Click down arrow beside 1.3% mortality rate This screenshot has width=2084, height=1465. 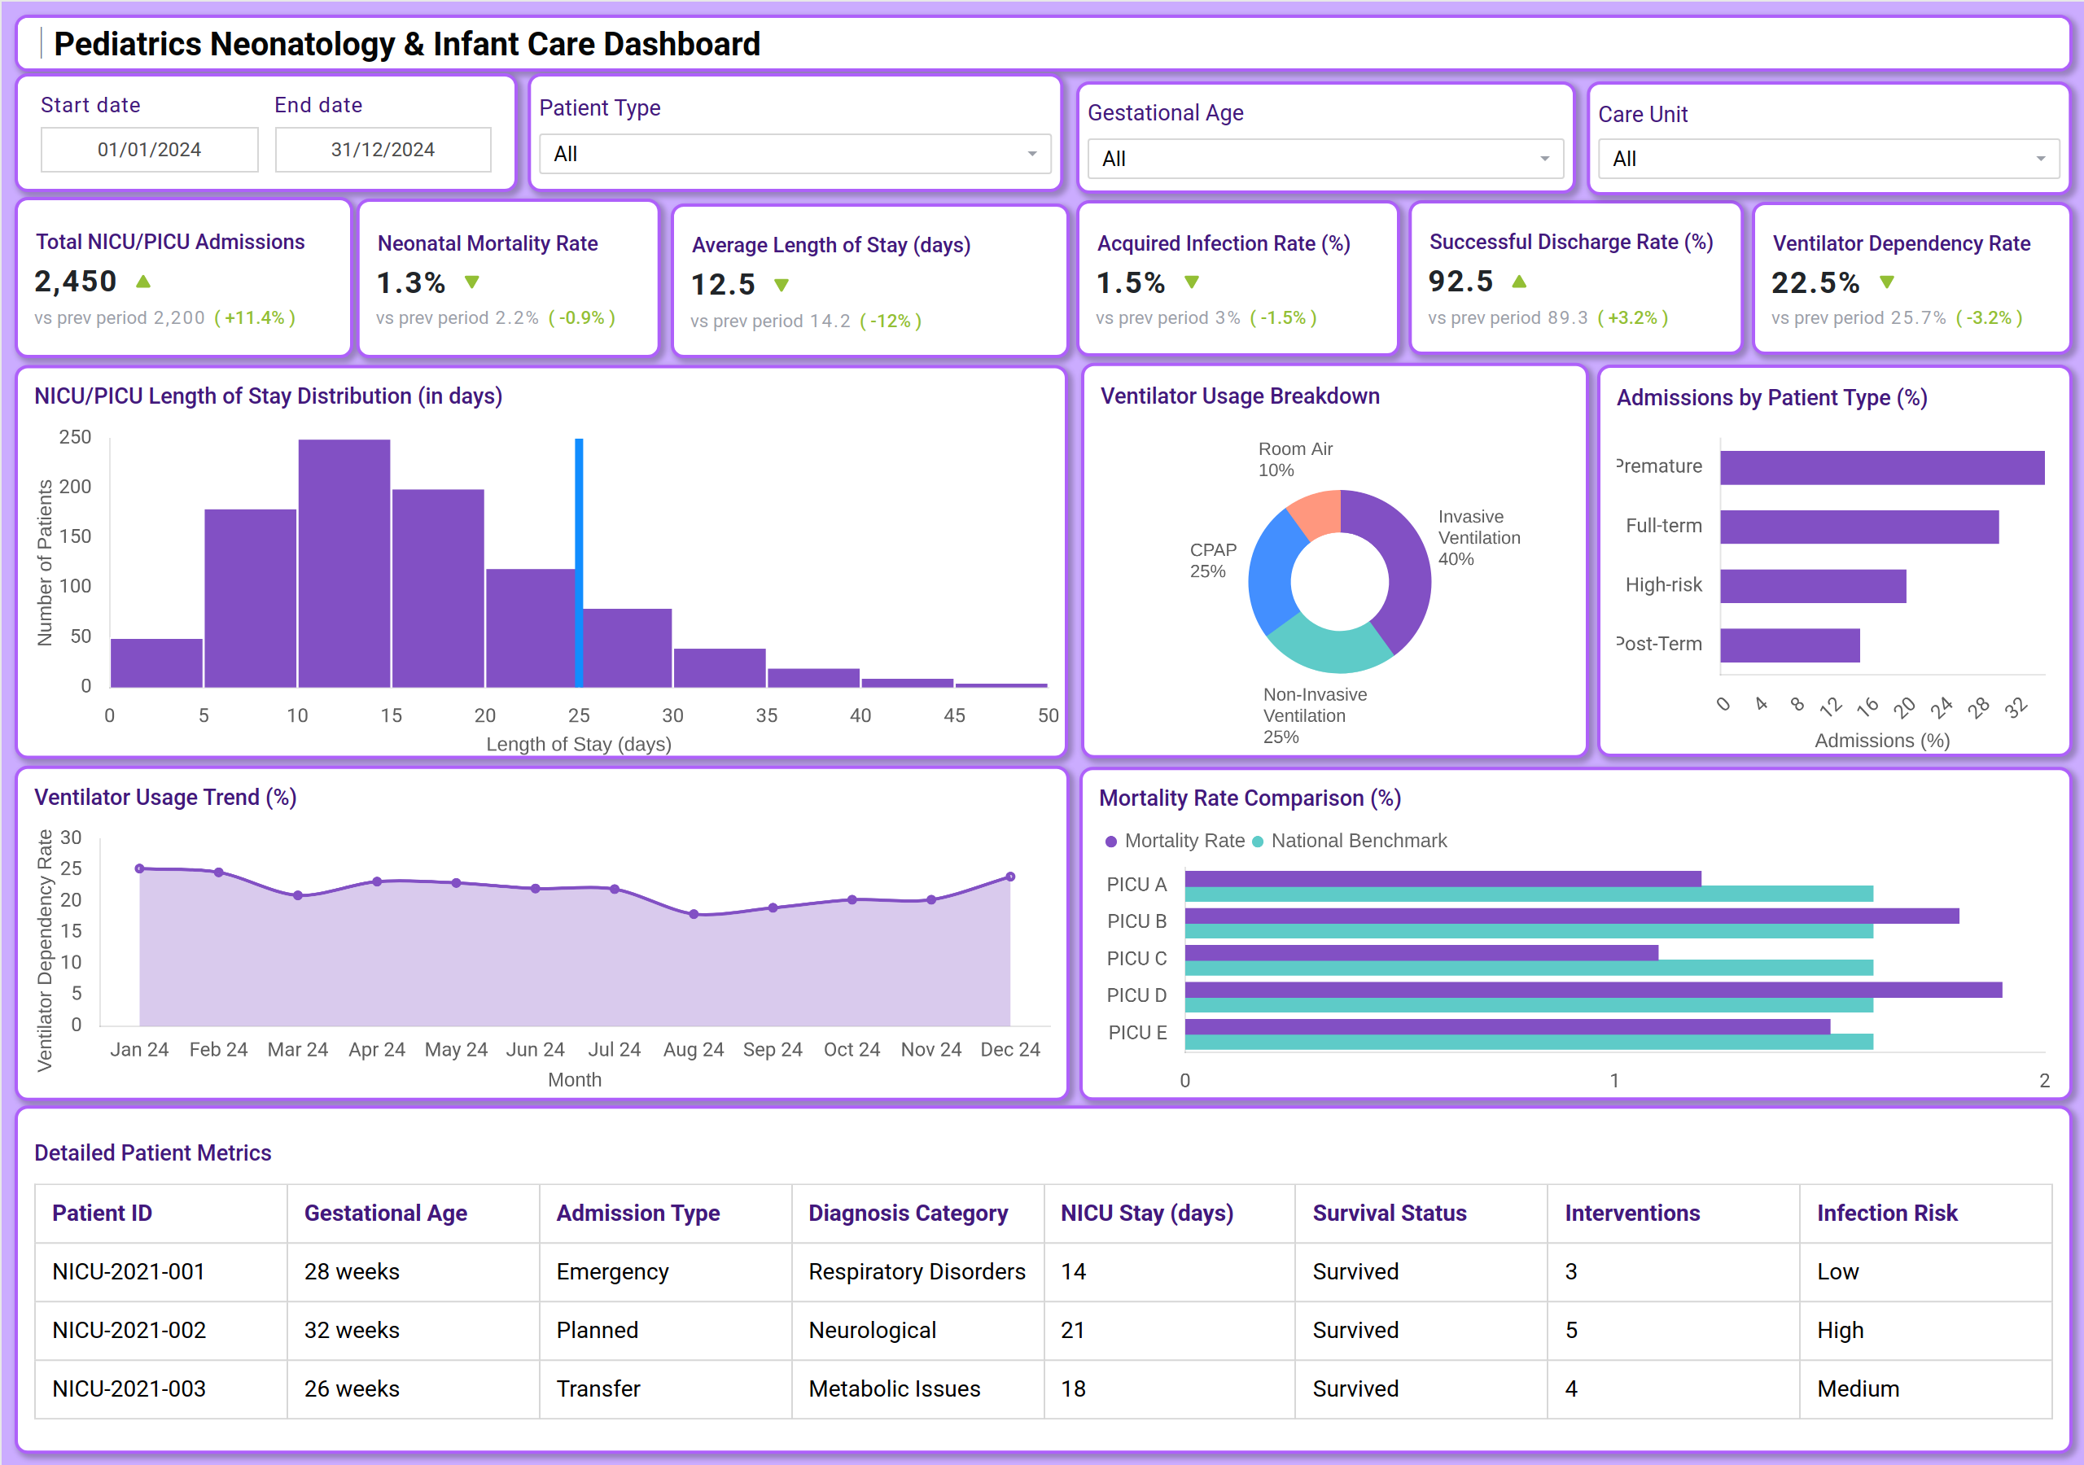coord(472,282)
